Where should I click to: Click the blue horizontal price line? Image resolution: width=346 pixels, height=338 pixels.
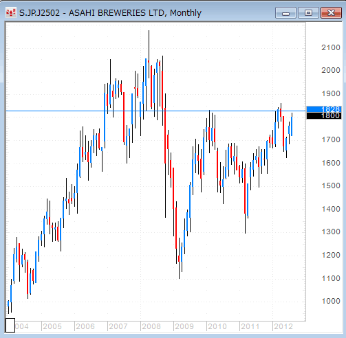pos(155,111)
